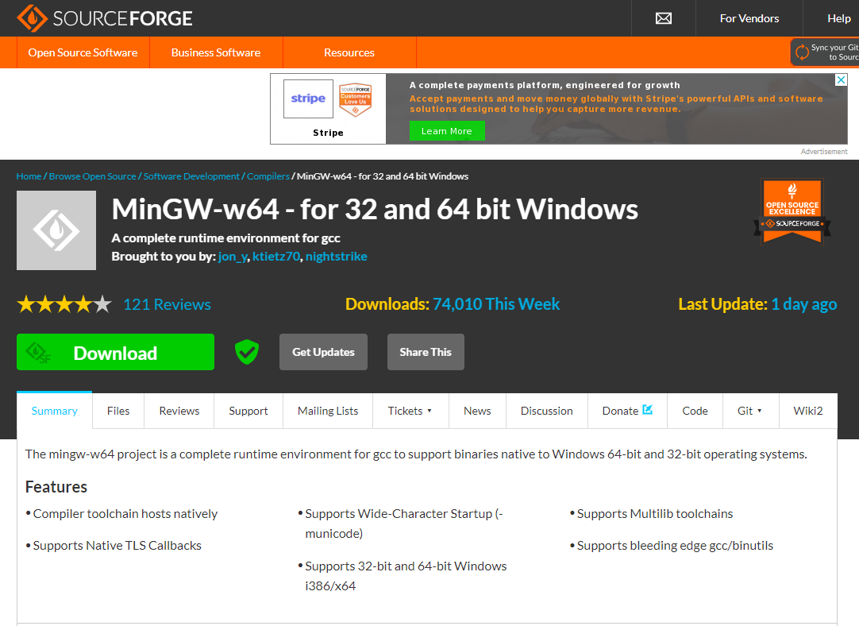Go to For Vendors
Screen dimensions: 859x626
[x=749, y=18]
